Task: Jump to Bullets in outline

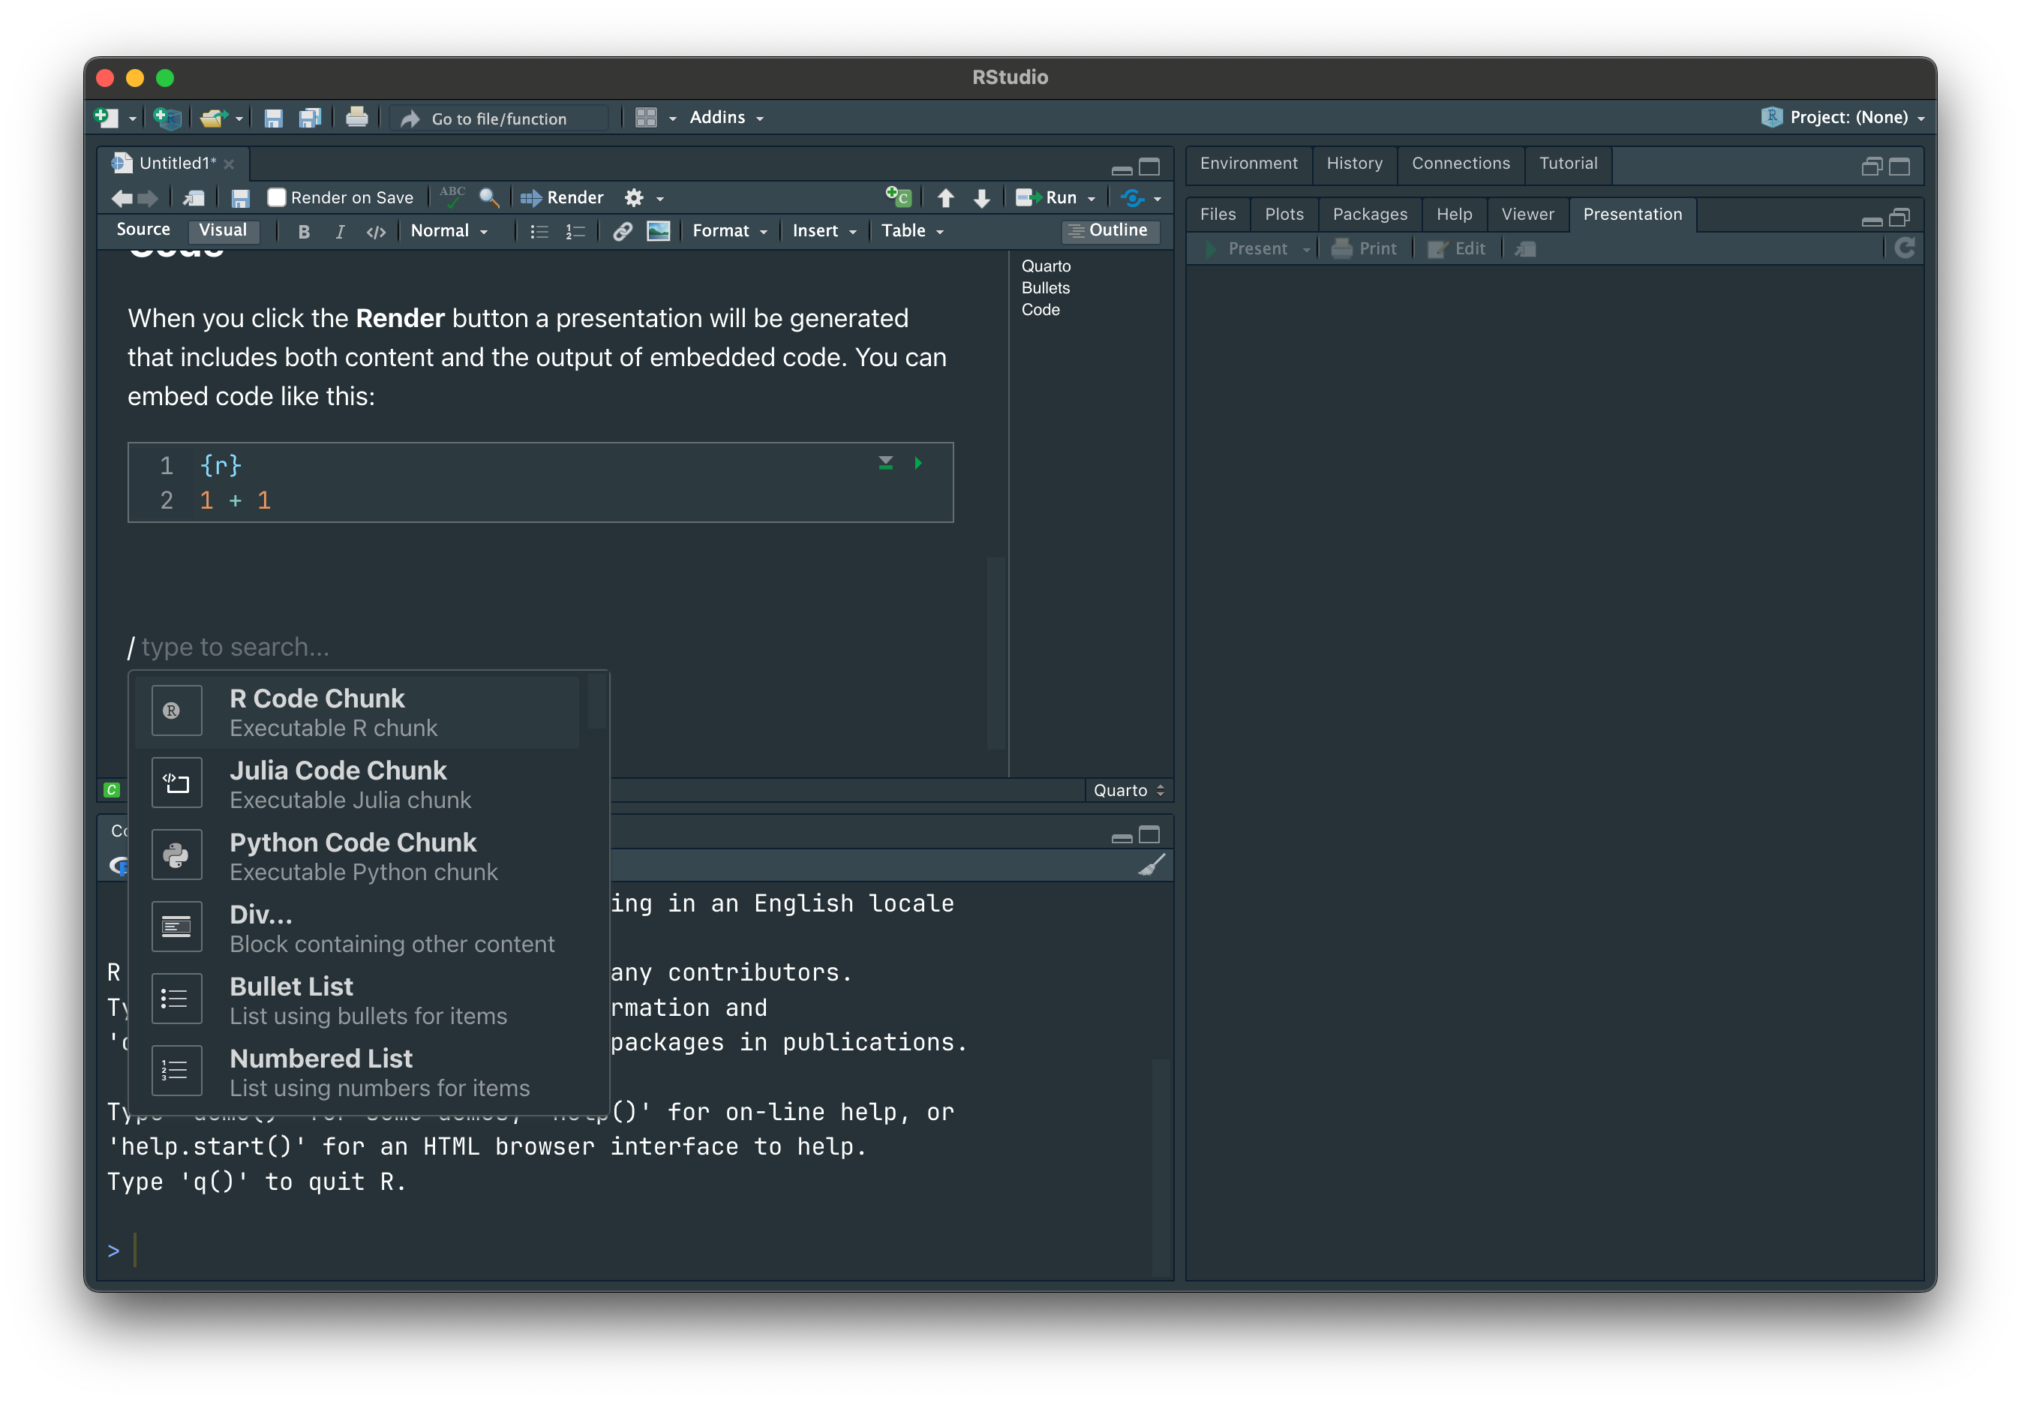Action: click(x=1044, y=288)
